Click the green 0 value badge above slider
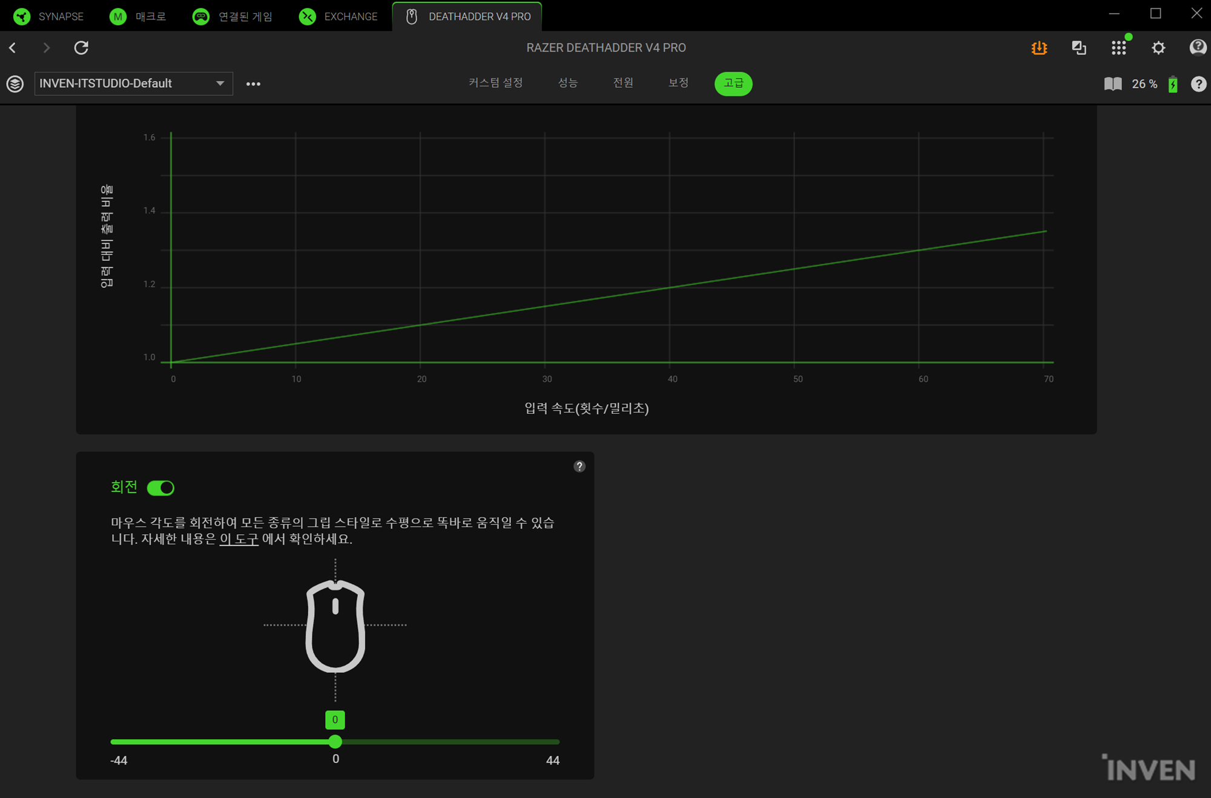The height and width of the screenshot is (798, 1211). (x=335, y=719)
